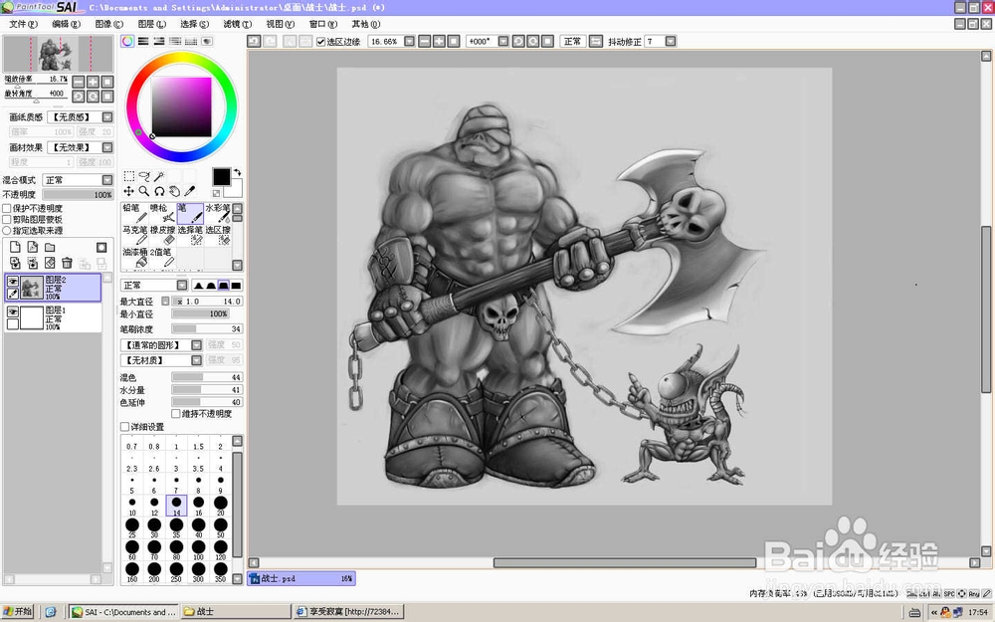995x622 pixels.
Task: Select the hand pan tool
Action: pos(174,191)
